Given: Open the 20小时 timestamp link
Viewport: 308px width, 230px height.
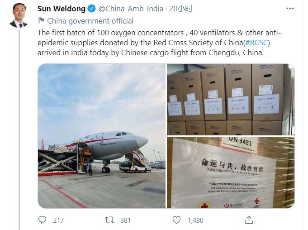Looking at the screenshot, I should (181, 9).
